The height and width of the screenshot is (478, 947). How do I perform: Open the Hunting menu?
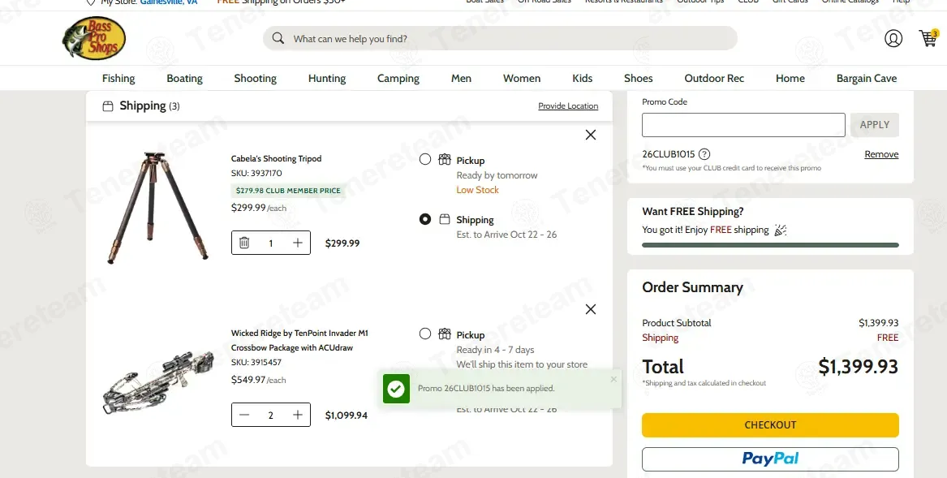pyautogui.click(x=327, y=79)
